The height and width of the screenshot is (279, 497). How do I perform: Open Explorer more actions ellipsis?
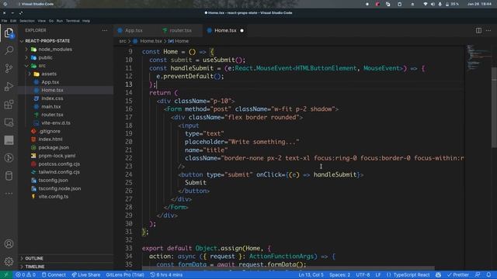point(105,30)
